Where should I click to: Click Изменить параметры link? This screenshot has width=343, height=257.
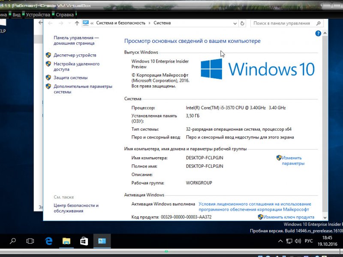pos(293,160)
